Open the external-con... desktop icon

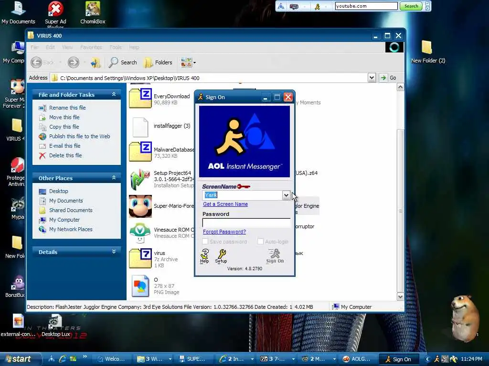pyautogui.click(x=18, y=325)
